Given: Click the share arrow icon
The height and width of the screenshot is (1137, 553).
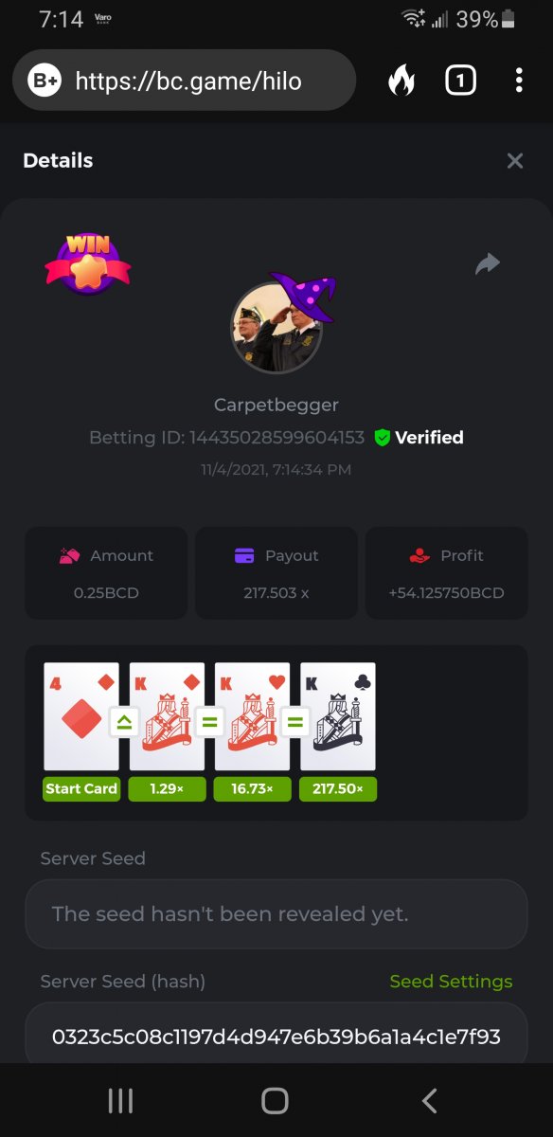Looking at the screenshot, I should 487,263.
